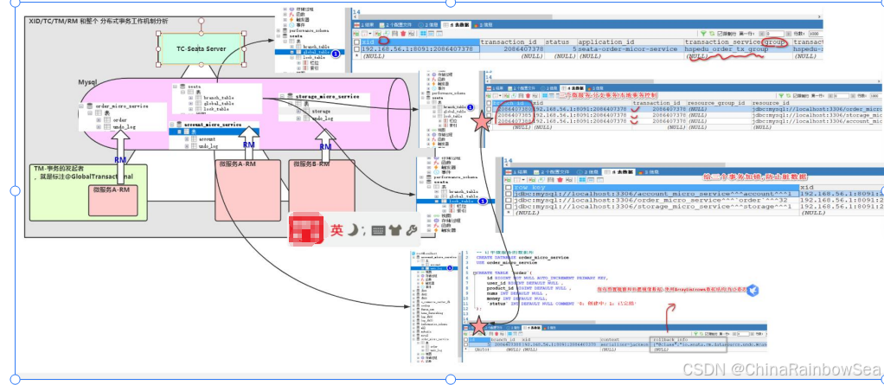Check the row checkbox for the account_micro_service row_key

tap(508, 193)
